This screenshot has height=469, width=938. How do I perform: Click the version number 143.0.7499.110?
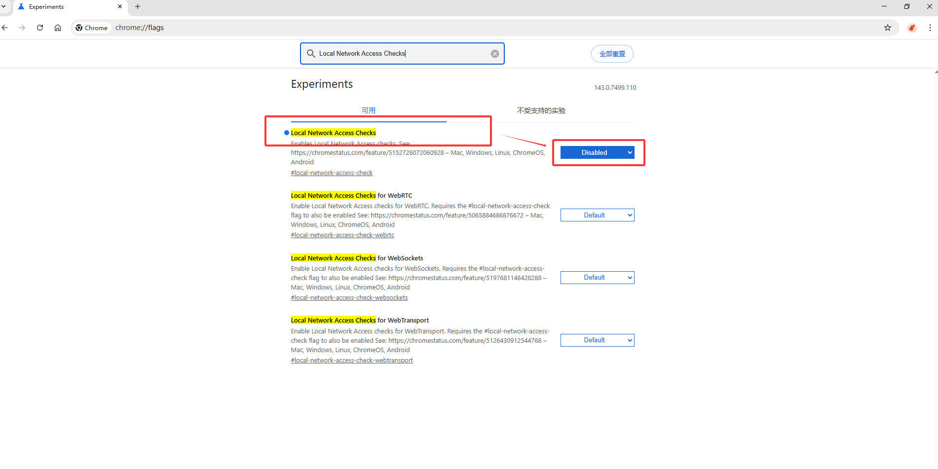[x=615, y=88]
